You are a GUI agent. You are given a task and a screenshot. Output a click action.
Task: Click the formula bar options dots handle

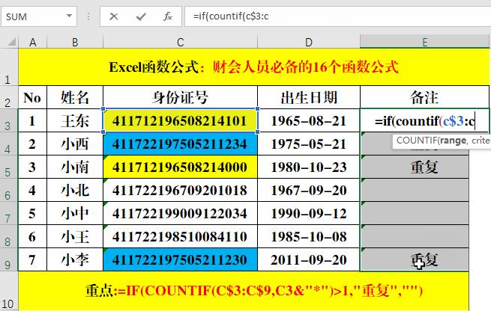pos(88,16)
